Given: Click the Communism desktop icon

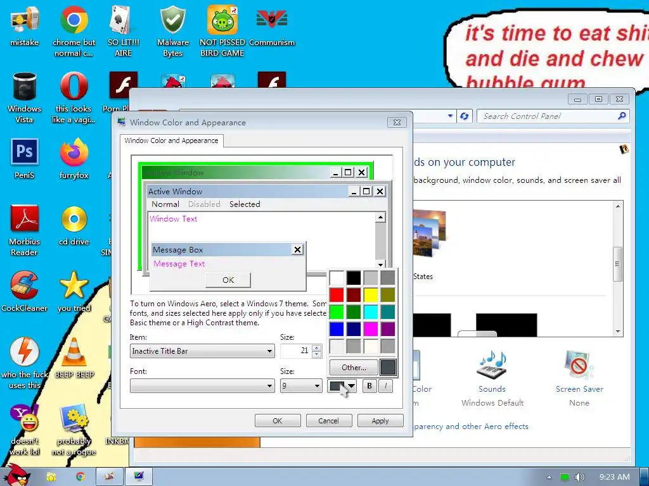Looking at the screenshot, I should (272, 25).
